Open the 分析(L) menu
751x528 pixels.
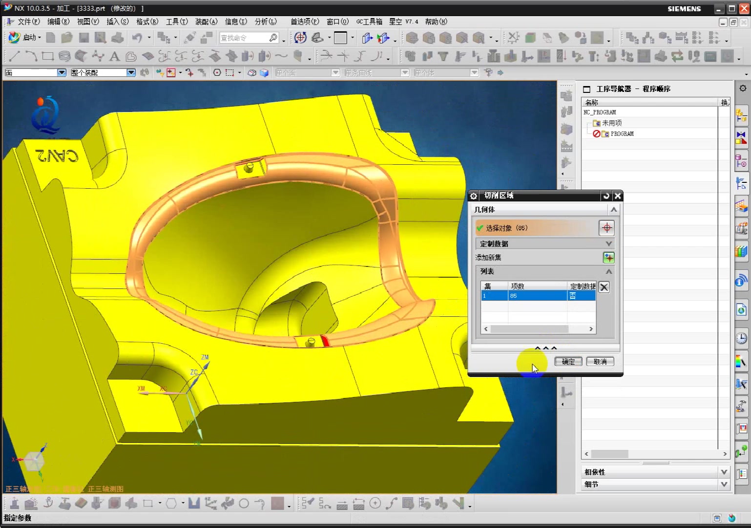pos(265,22)
